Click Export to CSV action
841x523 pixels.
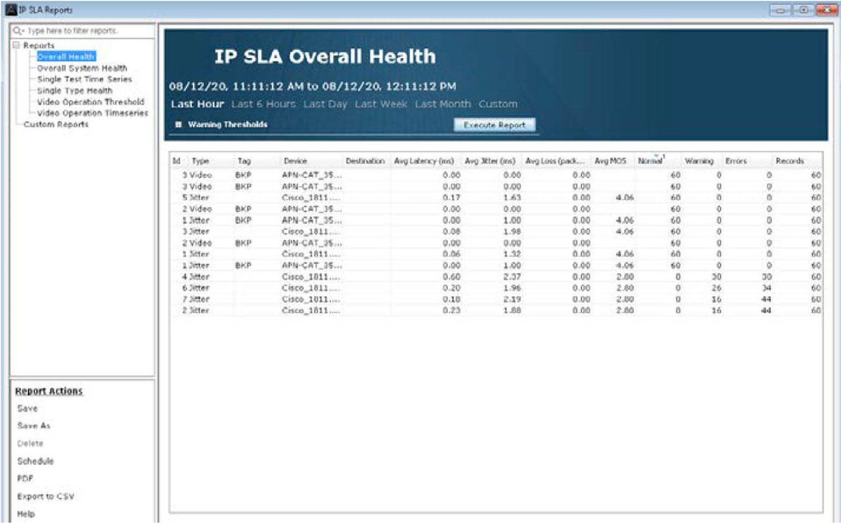click(46, 496)
